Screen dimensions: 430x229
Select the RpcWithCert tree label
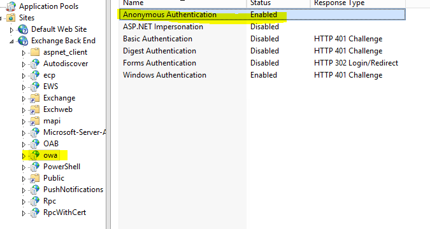click(65, 212)
